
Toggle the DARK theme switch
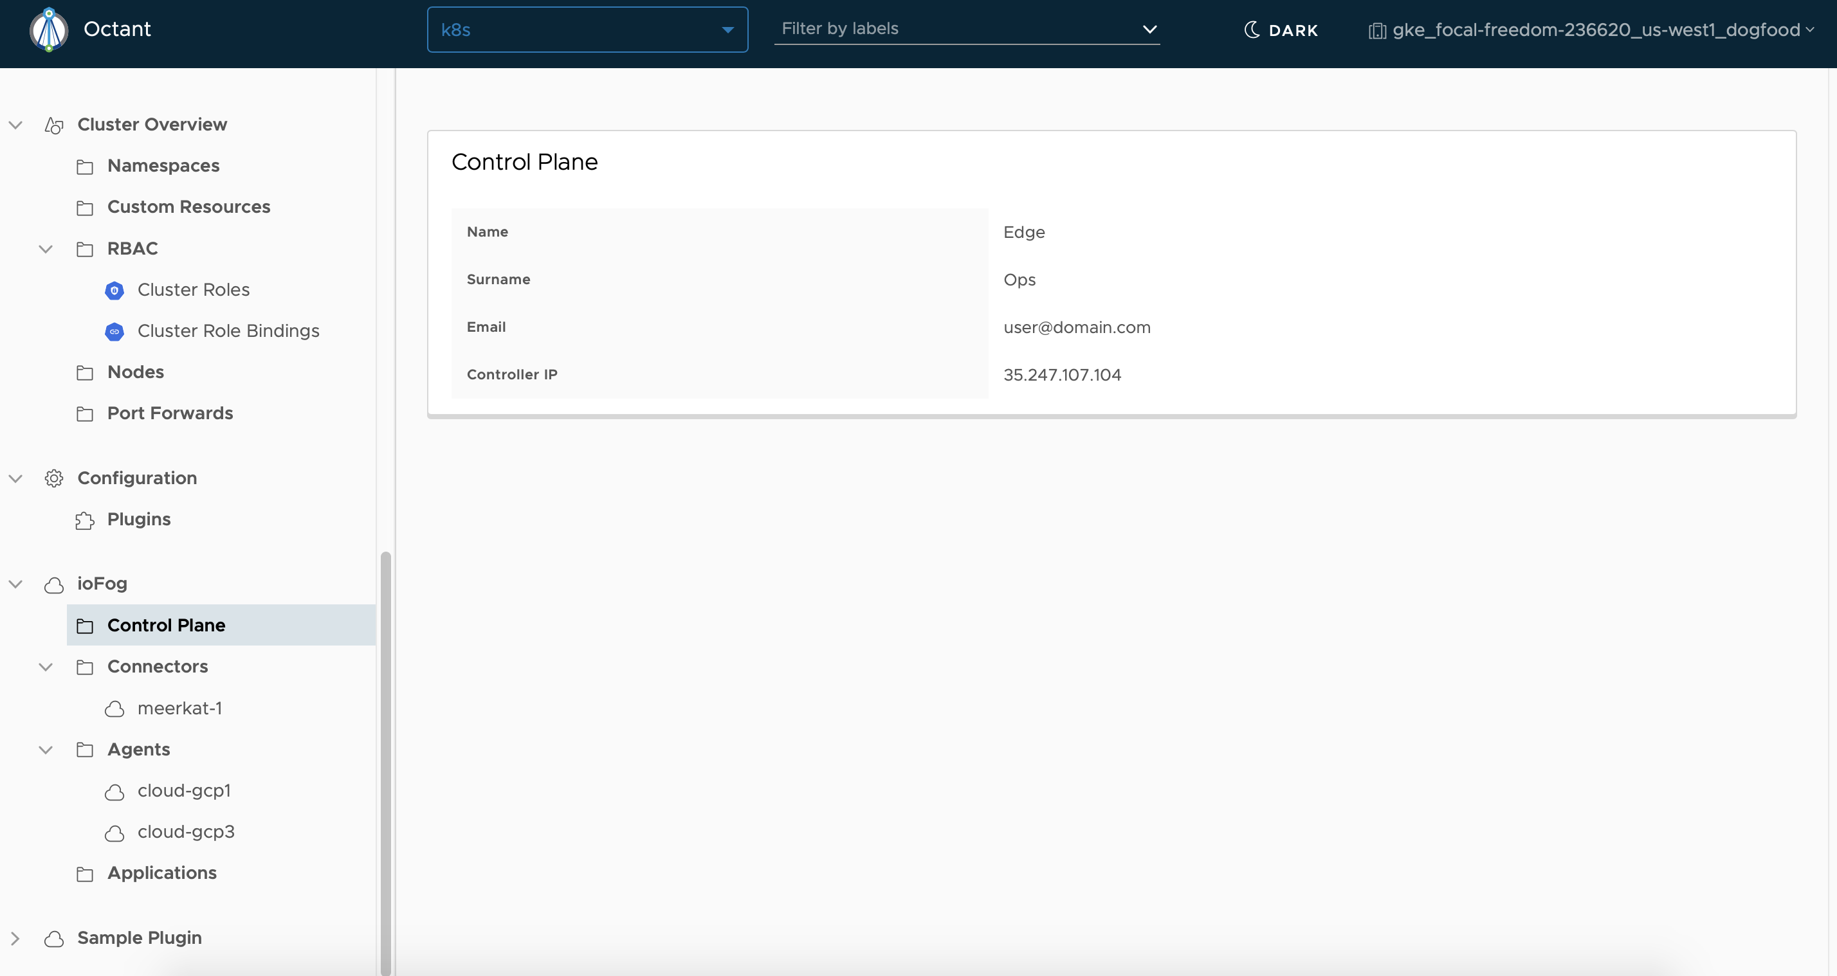1281,30
